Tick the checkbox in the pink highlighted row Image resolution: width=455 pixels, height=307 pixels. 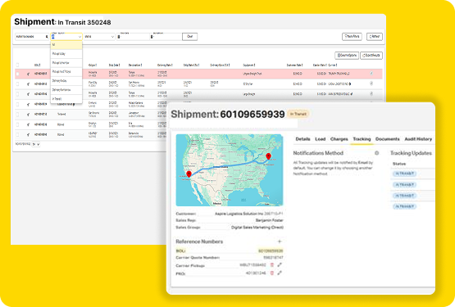[x=18, y=74]
